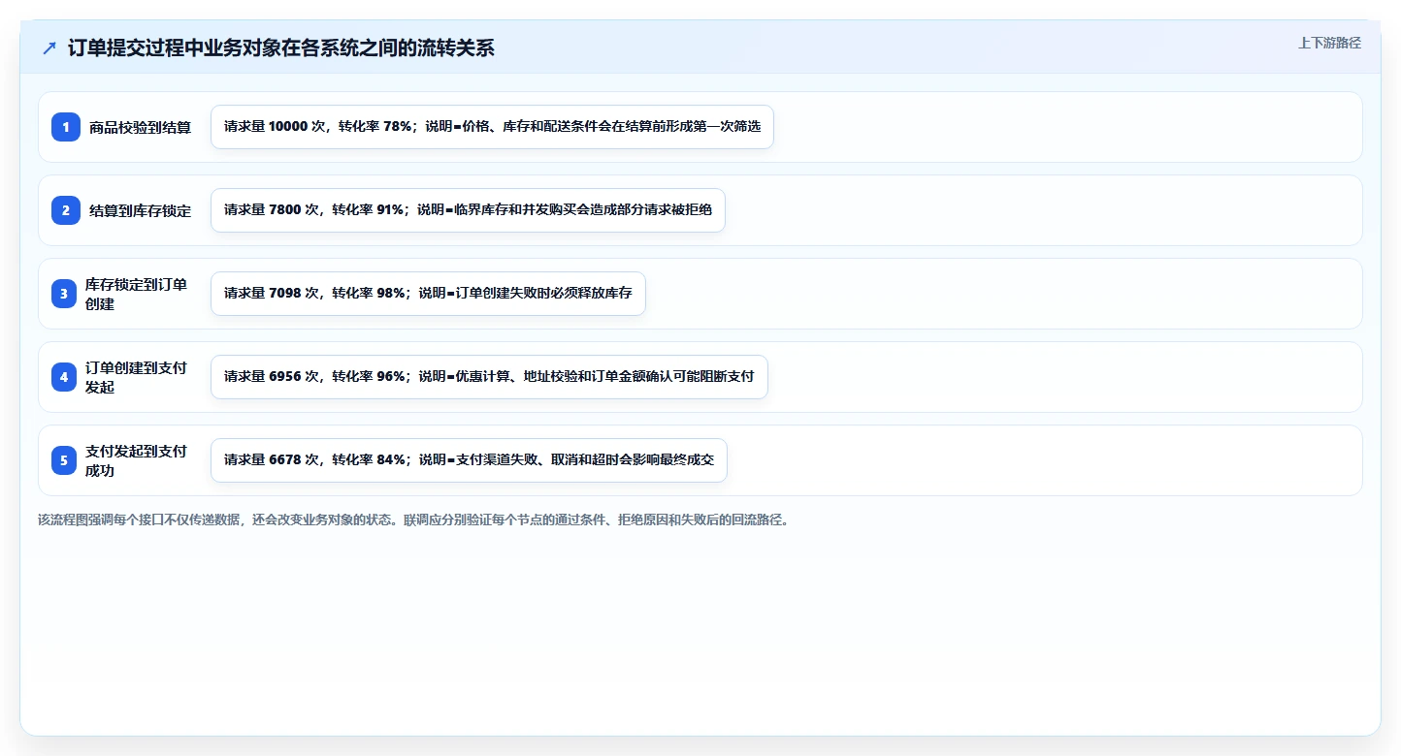Select the 库存锁定到订单创建 step label
Viewport: 1401px width, 756px height.
click(x=137, y=294)
